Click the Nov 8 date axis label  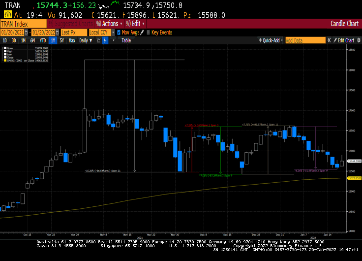(x=103, y=234)
